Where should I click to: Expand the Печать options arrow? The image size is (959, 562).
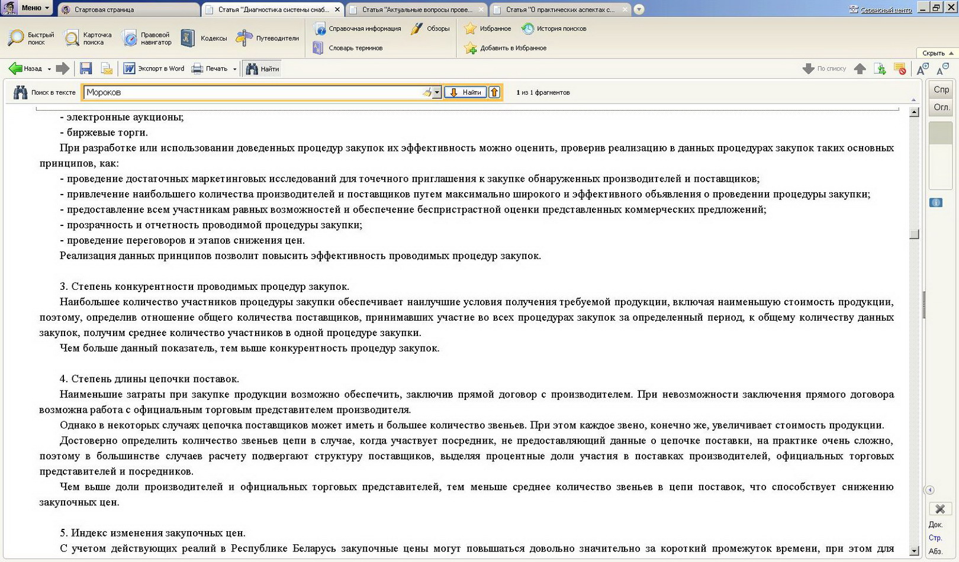(x=235, y=69)
